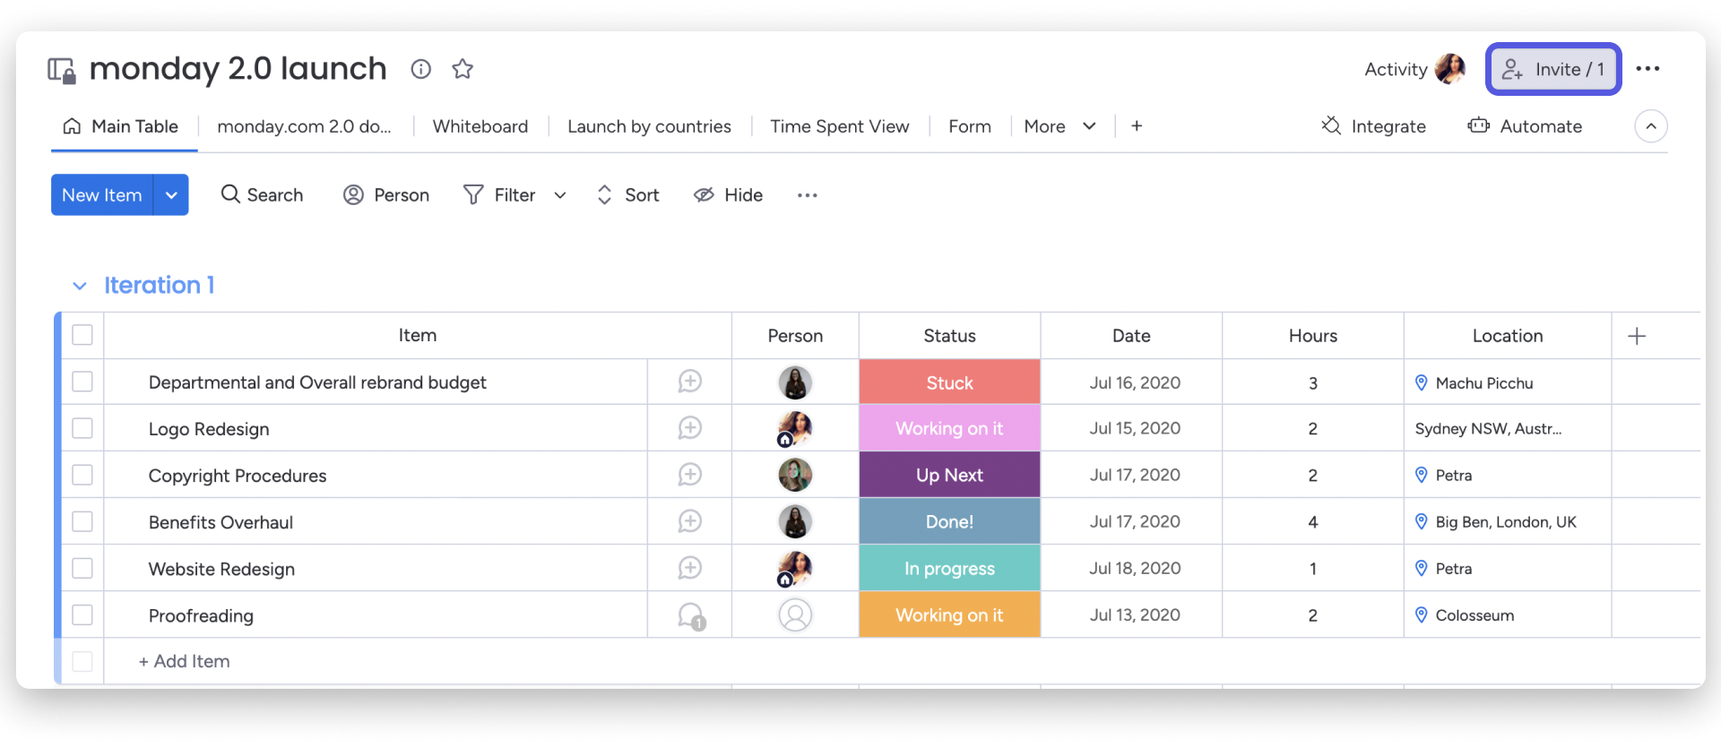Check the Logo Redesign row checkbox

point(82,428)
